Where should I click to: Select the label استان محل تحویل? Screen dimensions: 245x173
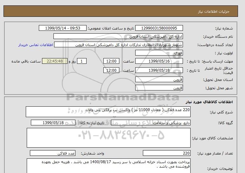tap(218, 80)
